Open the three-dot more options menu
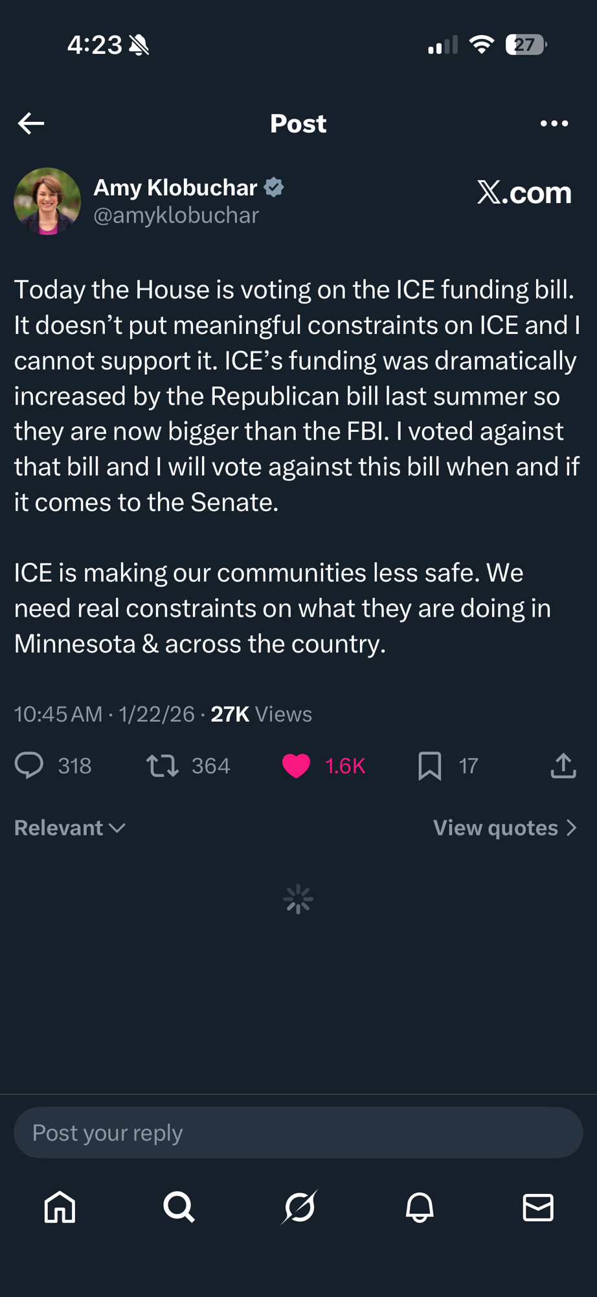The image size is (597, 1297). tap(554, 123)
